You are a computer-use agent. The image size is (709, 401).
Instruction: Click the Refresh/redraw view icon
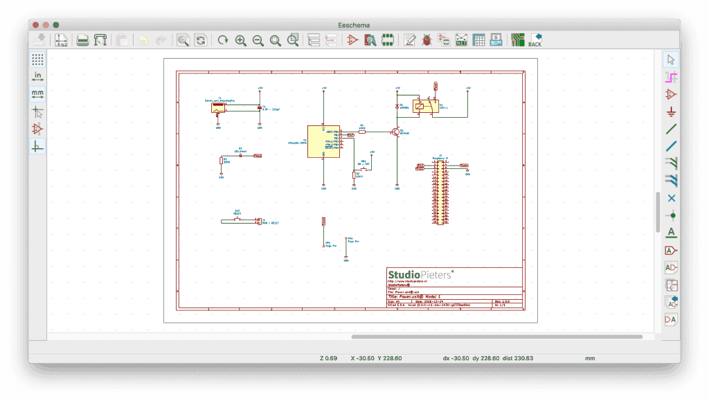click(x=222, y=40)
